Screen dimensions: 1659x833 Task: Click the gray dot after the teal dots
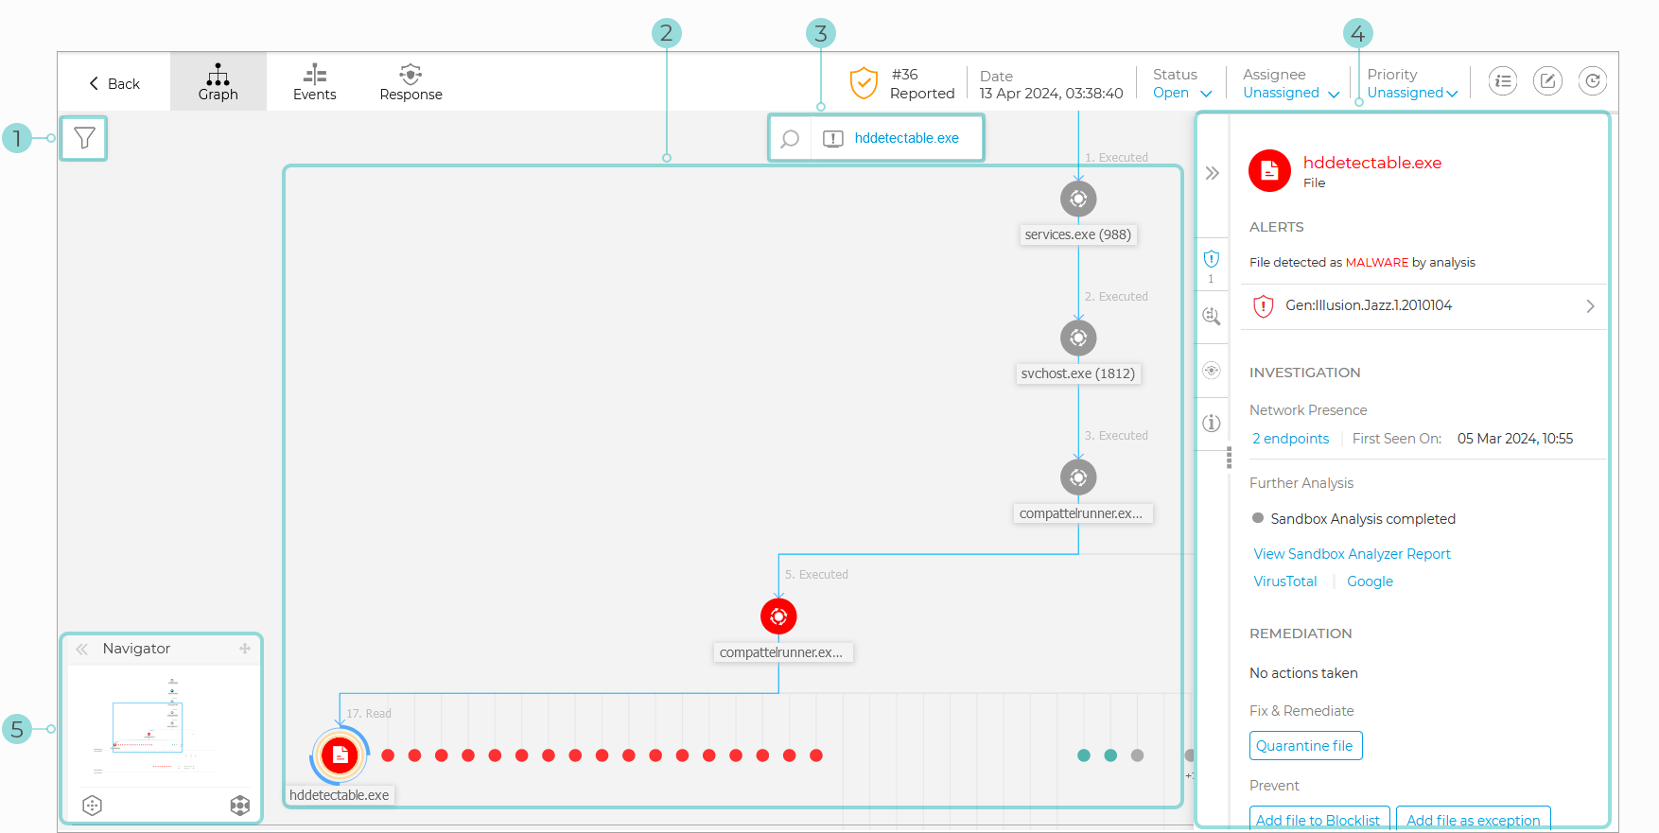click(1137, 755)
